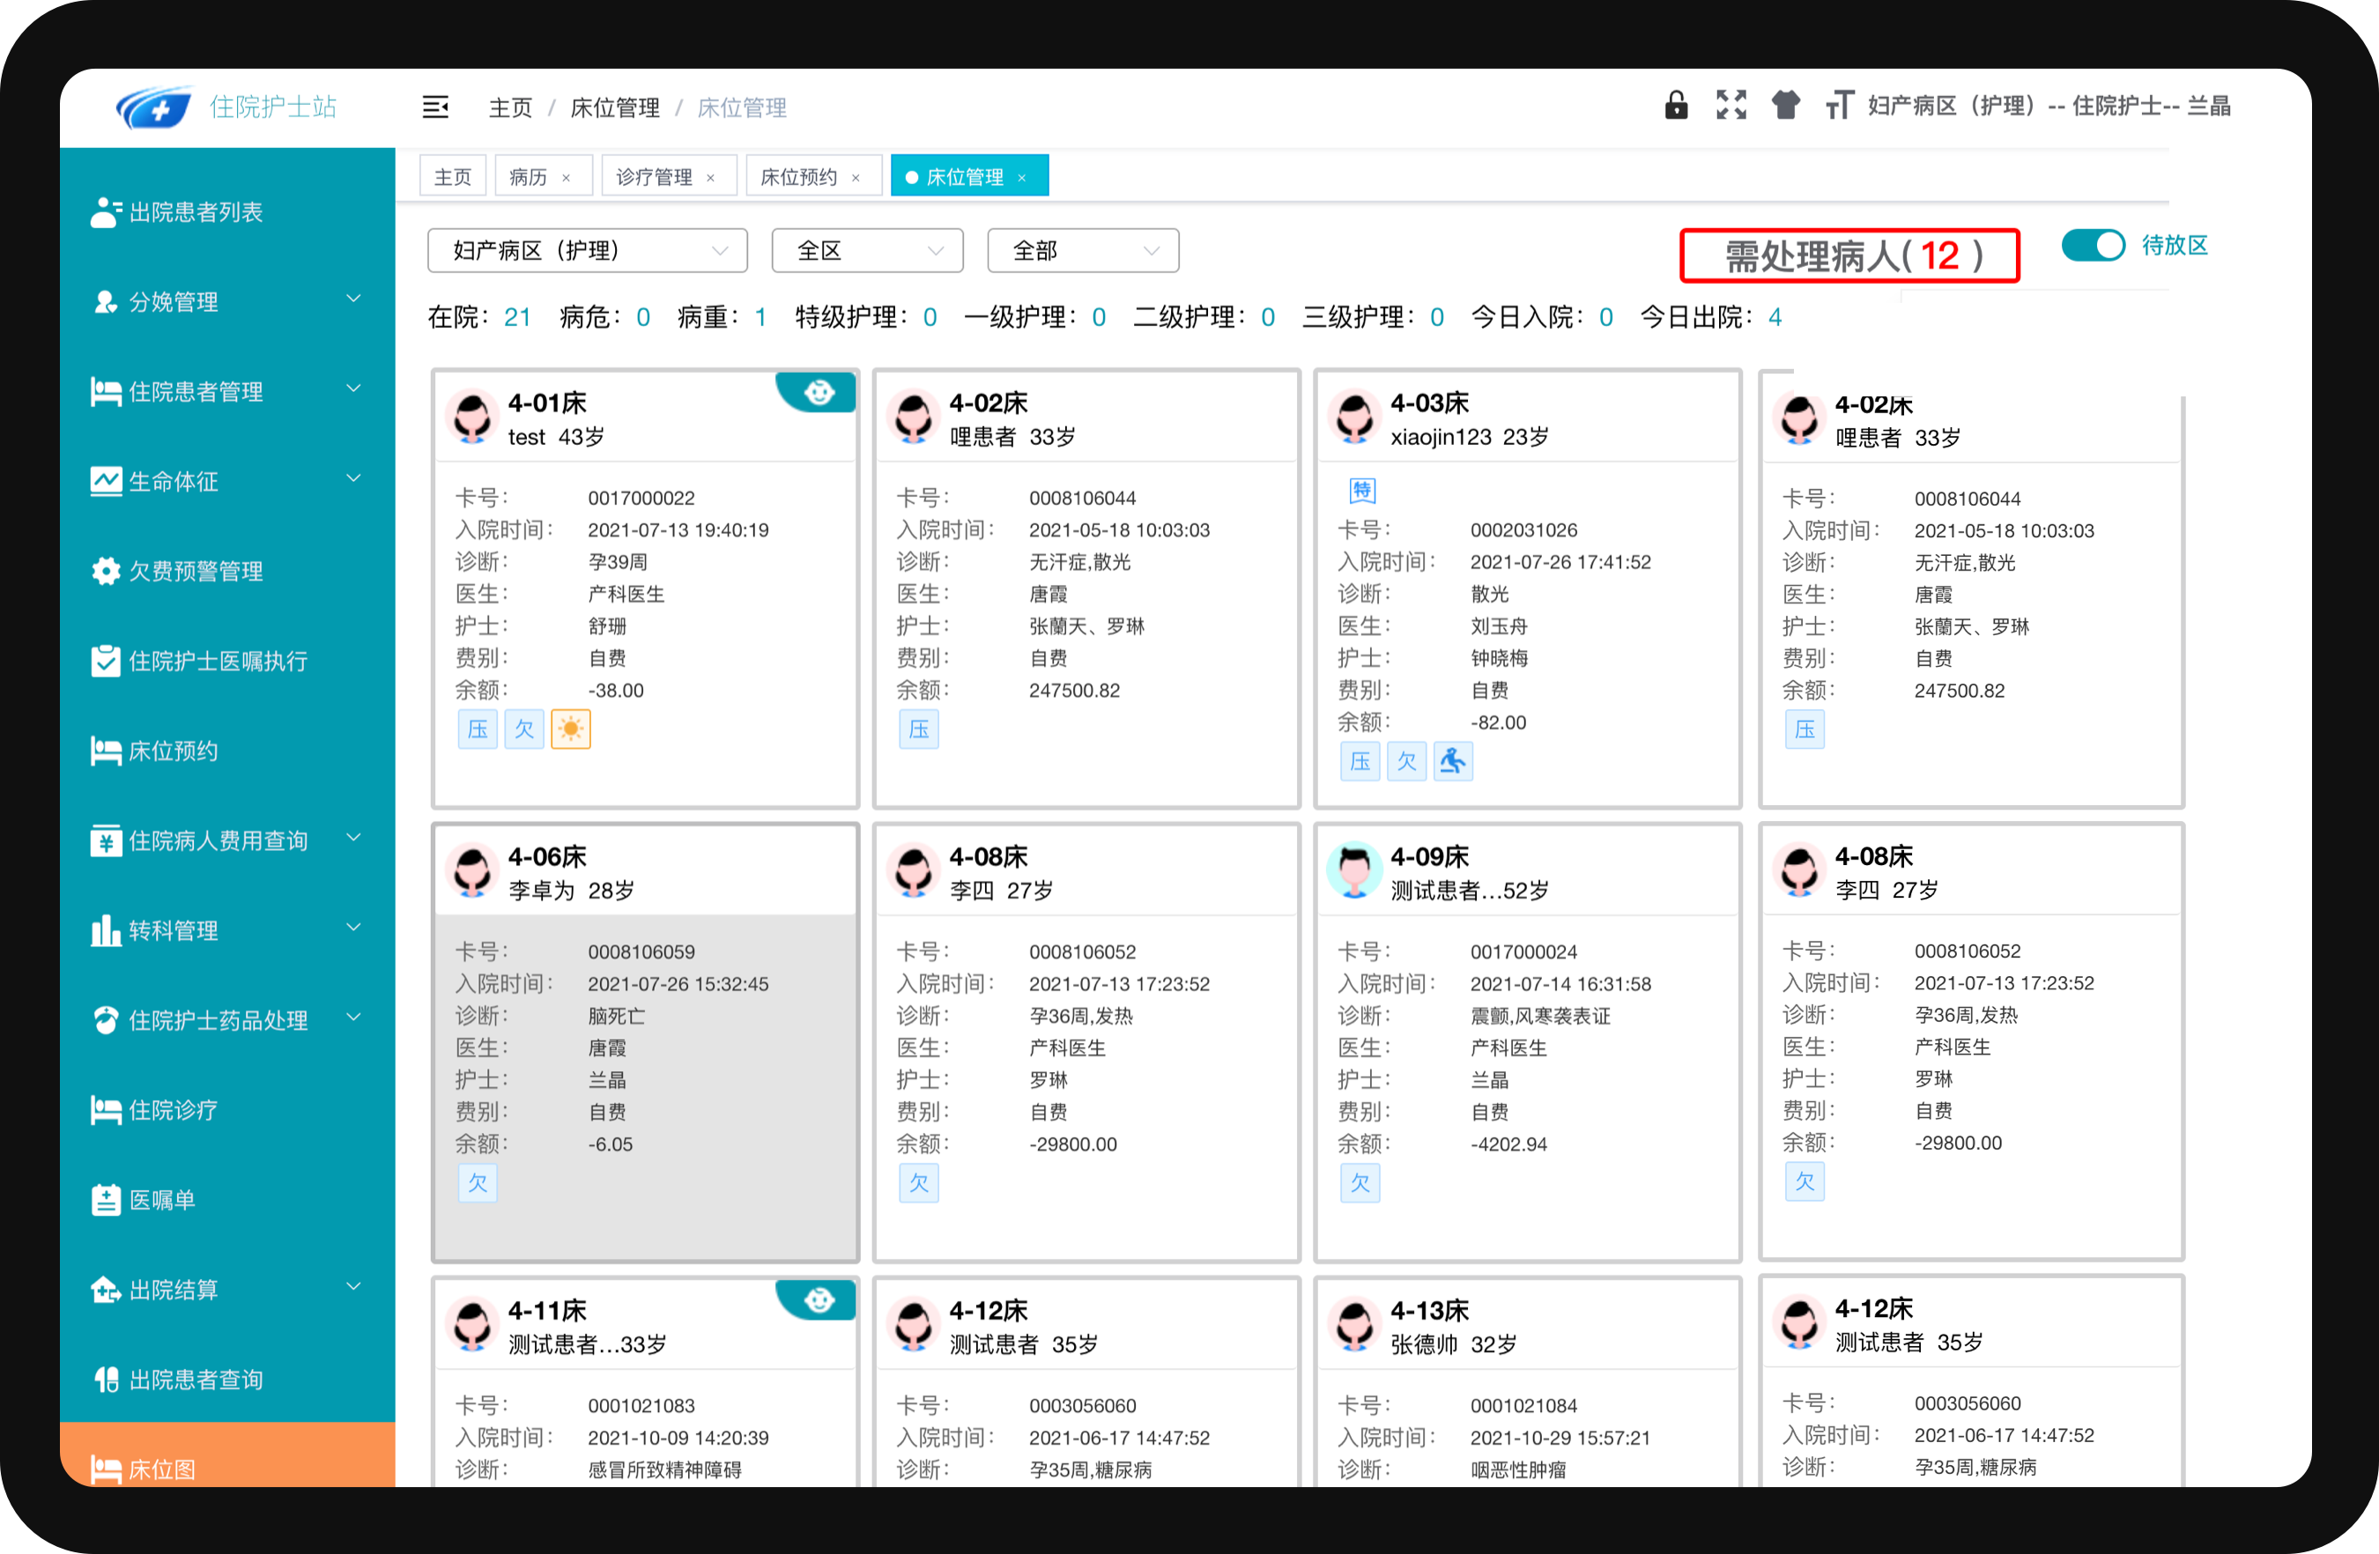Open the 全区 area dropdown
This screenshot has width=2379, height=1554.
point(868,251)
